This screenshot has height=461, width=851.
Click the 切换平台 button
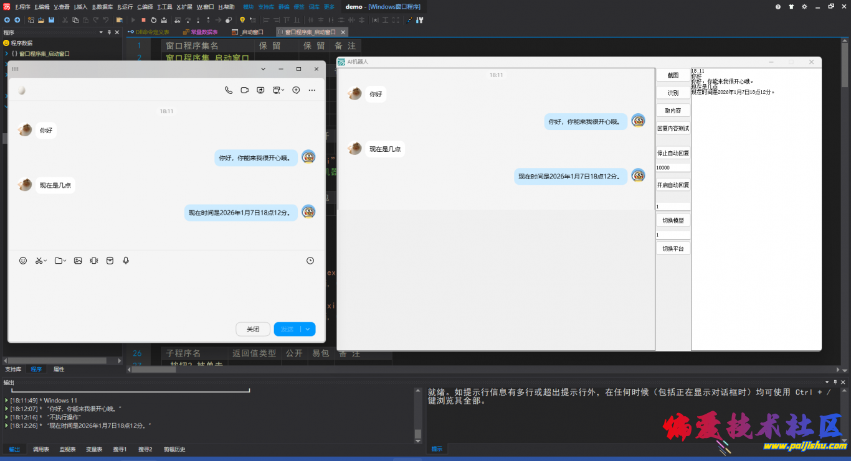673,248
